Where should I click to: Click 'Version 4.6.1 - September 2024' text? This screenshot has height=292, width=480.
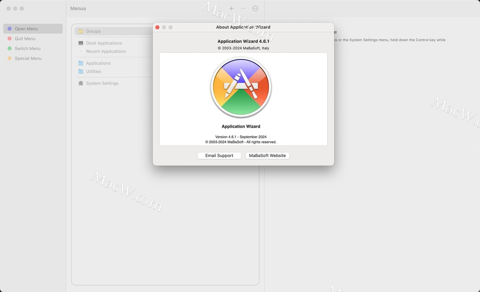(x=241, y=137)
